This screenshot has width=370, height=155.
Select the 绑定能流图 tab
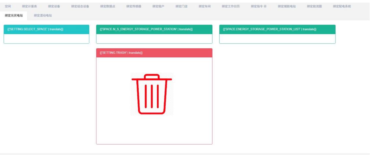click(x=314, y=6)
